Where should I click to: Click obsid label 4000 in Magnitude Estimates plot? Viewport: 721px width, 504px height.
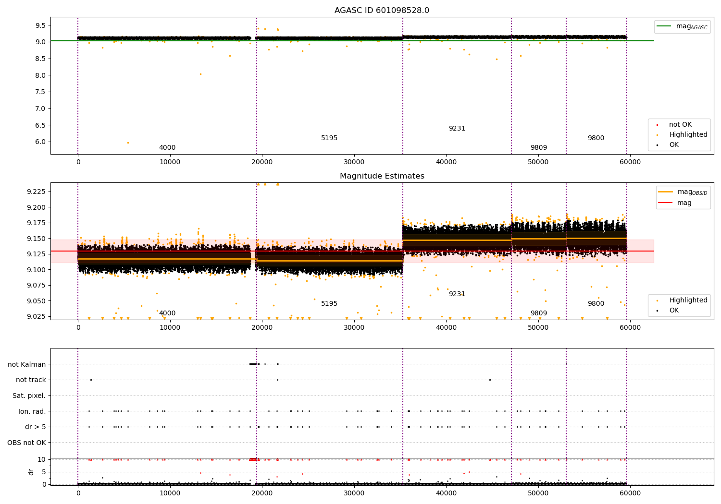[x=167, y=313]
